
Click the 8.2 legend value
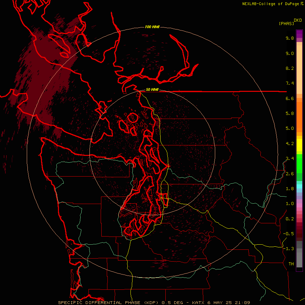[x=290, y=68]
